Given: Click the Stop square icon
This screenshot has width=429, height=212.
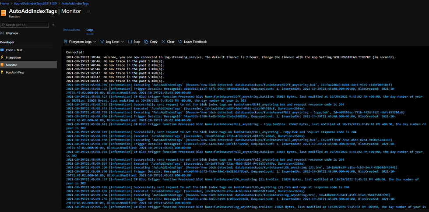Looking at the screenshot, I should click(130, 42).
